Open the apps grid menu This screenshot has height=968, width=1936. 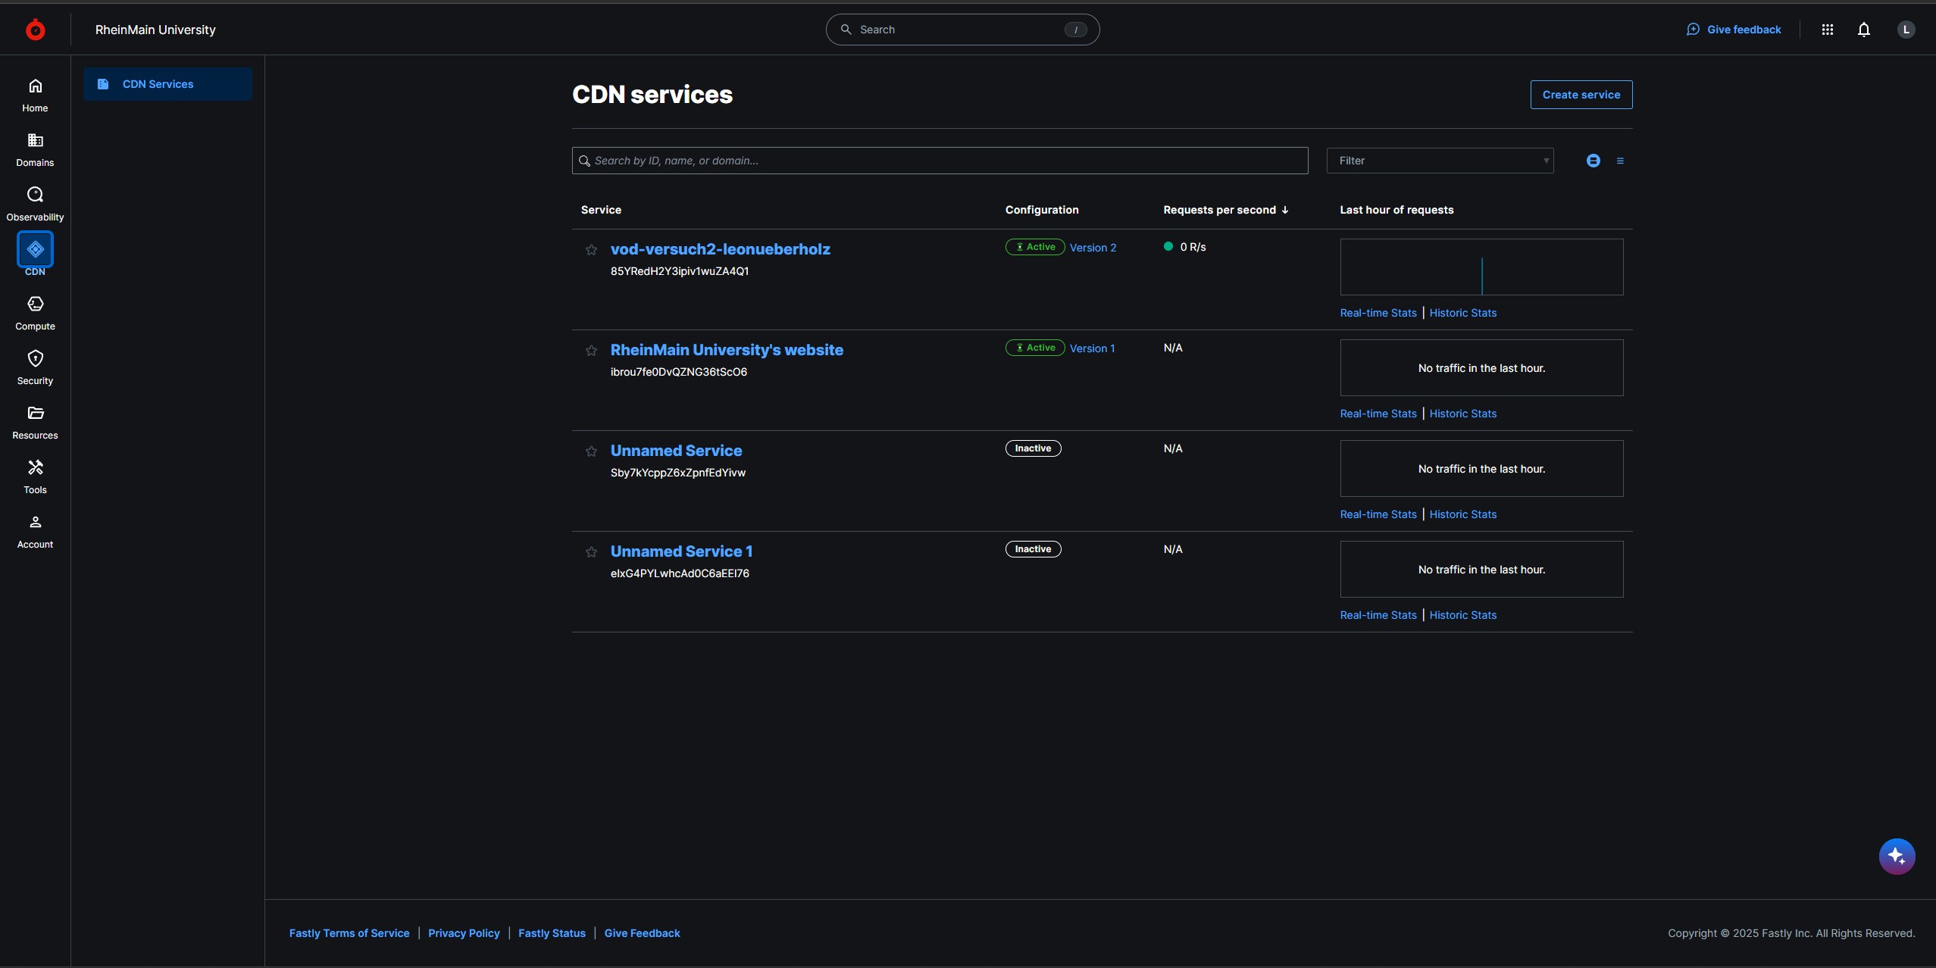click(1827, 30)
